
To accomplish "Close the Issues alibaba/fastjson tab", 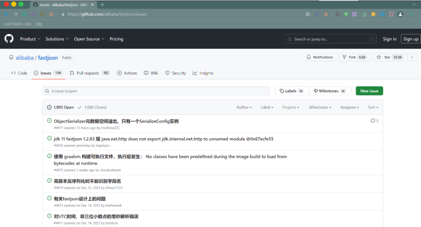I will click(x=92, y=5).
